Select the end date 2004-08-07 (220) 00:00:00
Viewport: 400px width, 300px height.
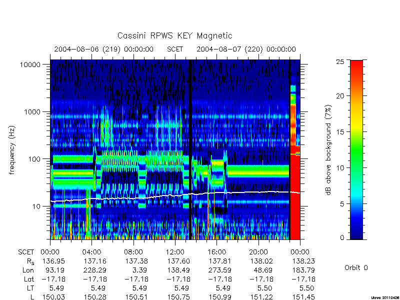click(246, 49)
